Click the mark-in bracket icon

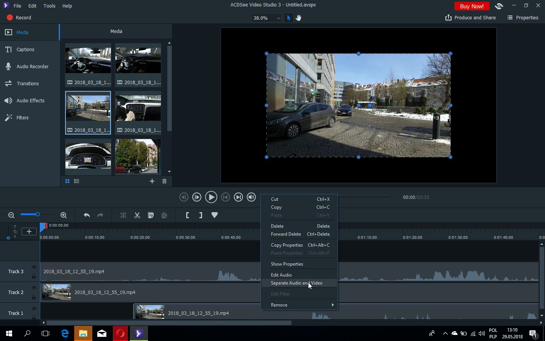187,215
